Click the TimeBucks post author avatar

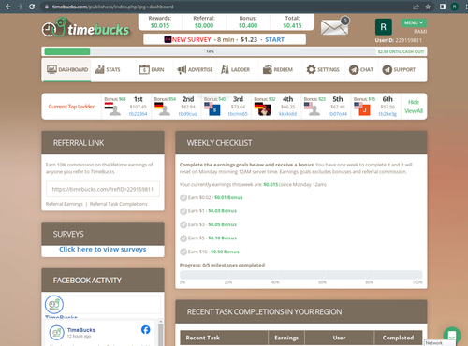[x=57, y=333]
